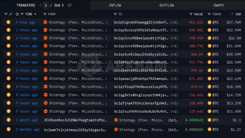Open the '5 hours ago' transaction link
The image size is (245, 138).
pyautogui.click(x=27, y=79)
